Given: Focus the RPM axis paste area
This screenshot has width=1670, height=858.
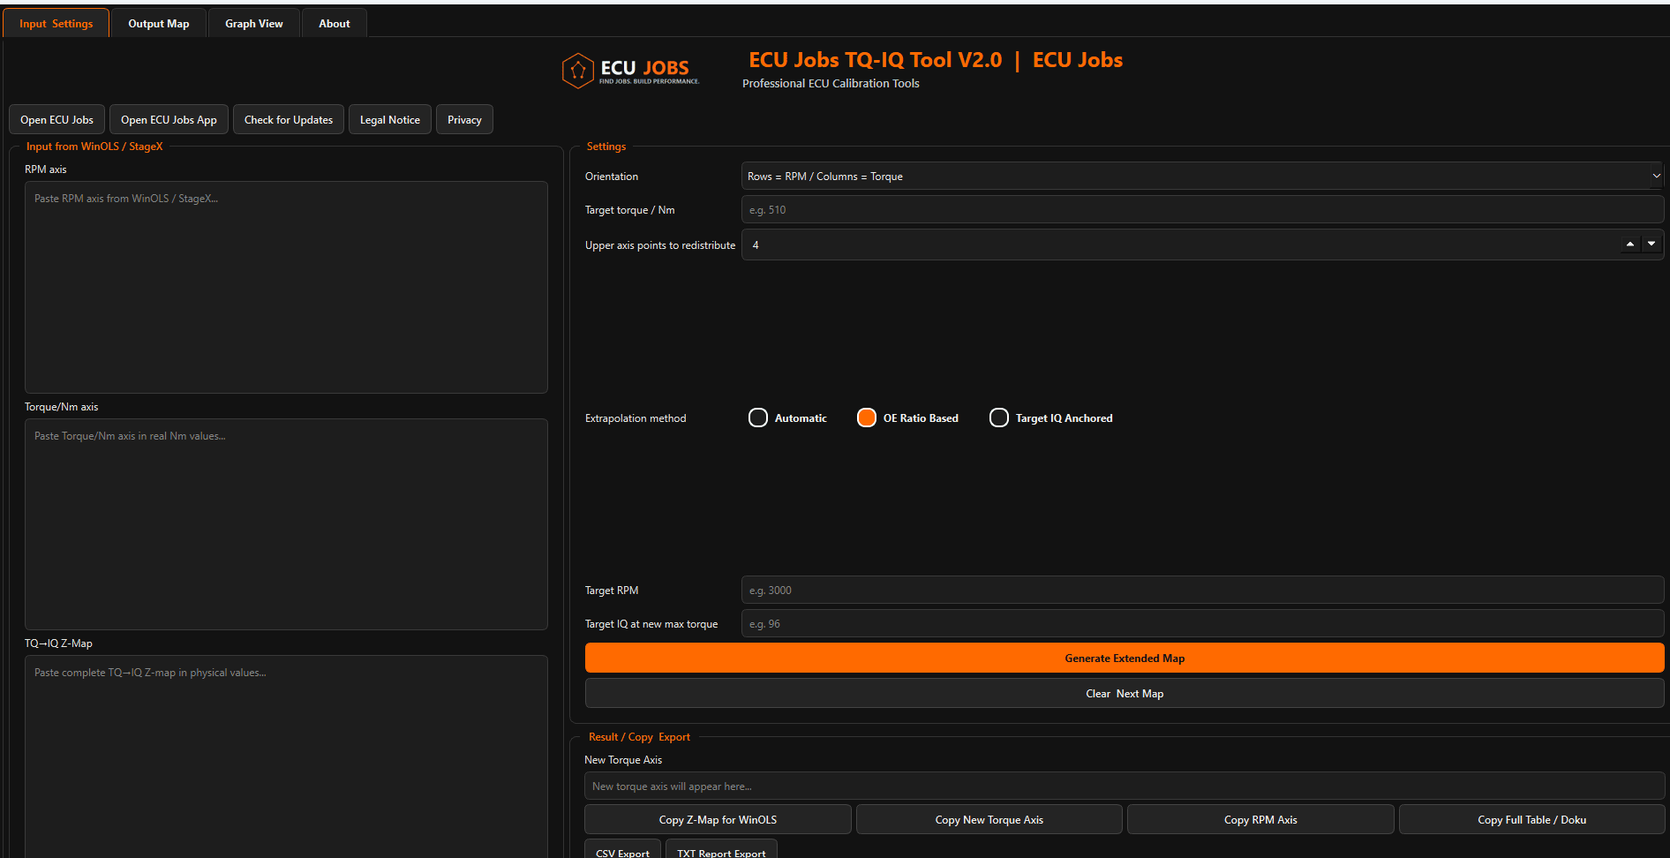Looking at the screenshot, I should (286, 287).
